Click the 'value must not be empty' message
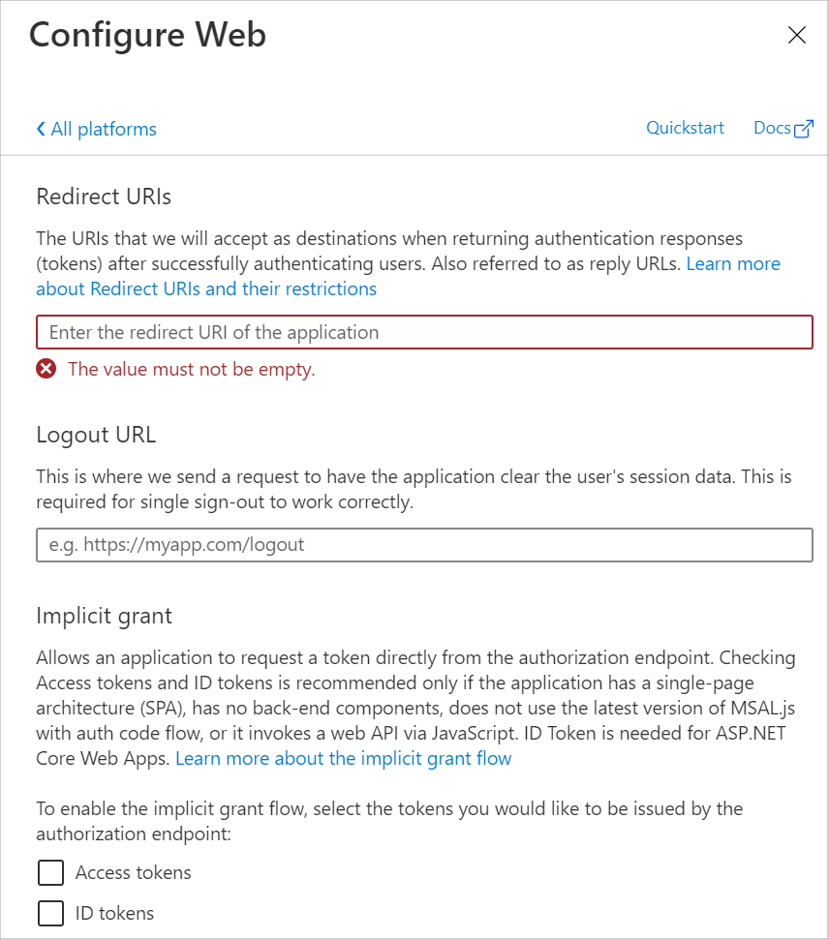Image resolution: width=829 pixels, height=940 pixels. [x=191, y=369]
